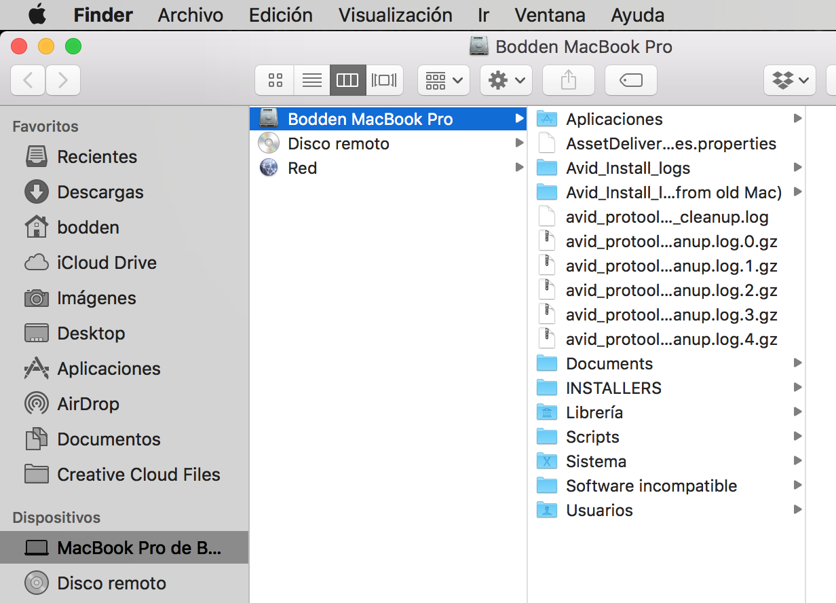This screenshot has height=603, width=836.
Task: Open Creative Cloud Files in sidebar
Action: coord(124,475)
